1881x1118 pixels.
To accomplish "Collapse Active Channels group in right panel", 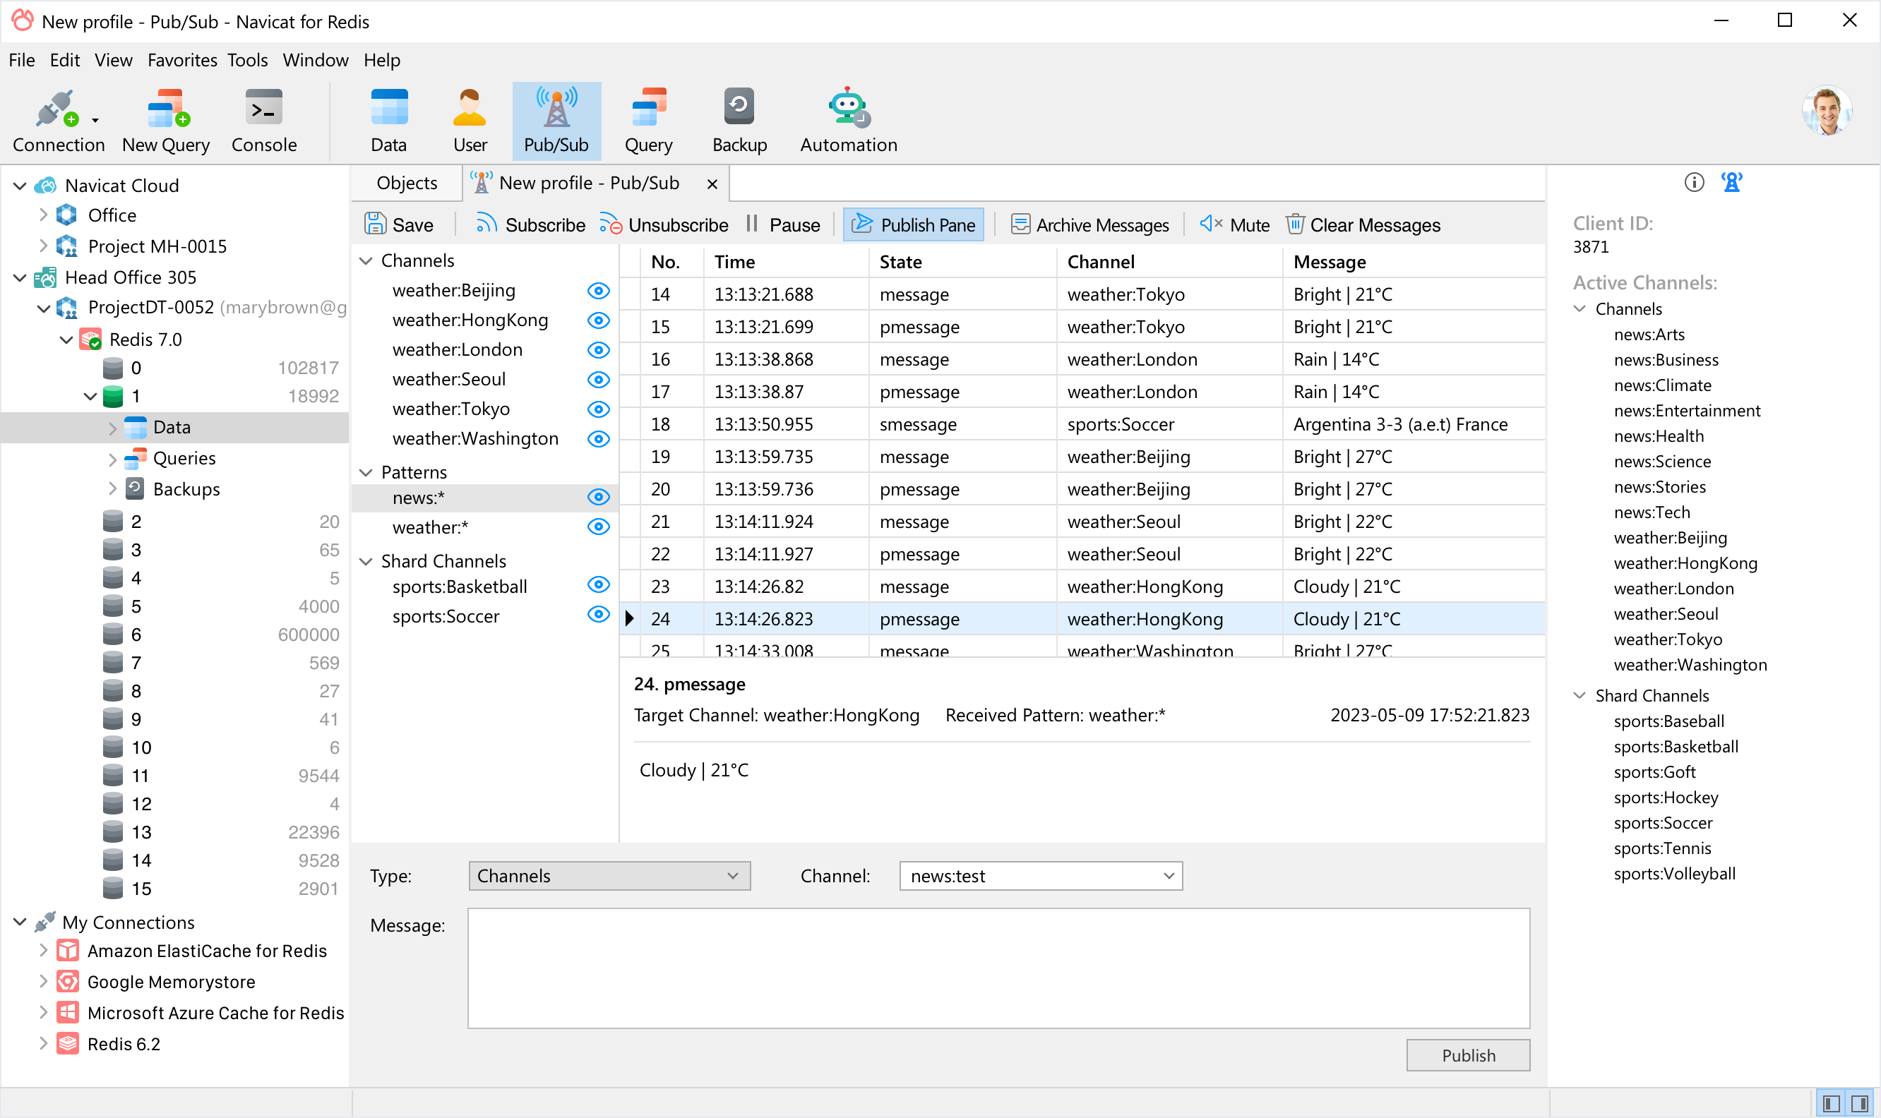I will (x=1580, y=308).
